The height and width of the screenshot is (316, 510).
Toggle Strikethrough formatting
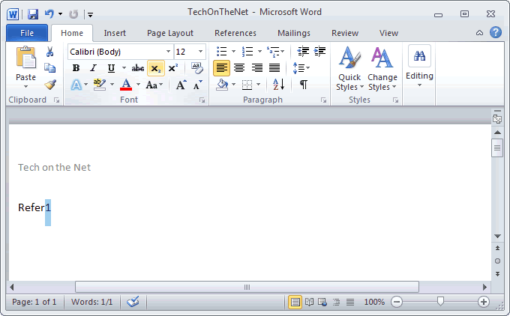pyautogui.click(x=138, y=68)
